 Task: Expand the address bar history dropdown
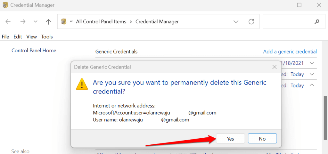coord(236,22)
